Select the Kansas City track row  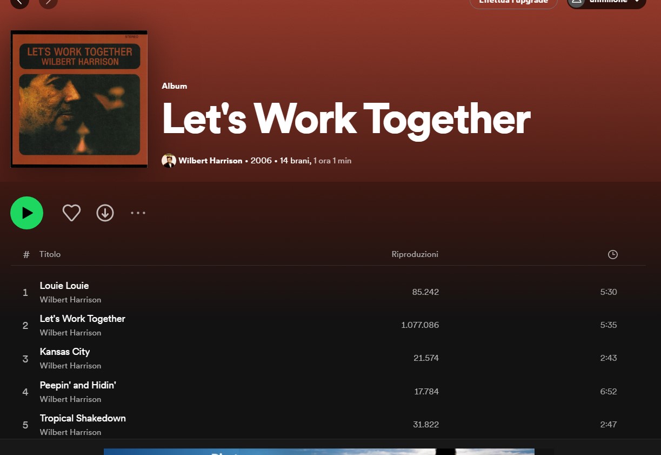click(x=328, y=358)
